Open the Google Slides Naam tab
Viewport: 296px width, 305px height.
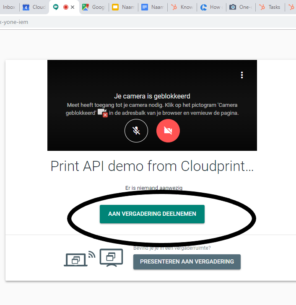pos(123,7)
